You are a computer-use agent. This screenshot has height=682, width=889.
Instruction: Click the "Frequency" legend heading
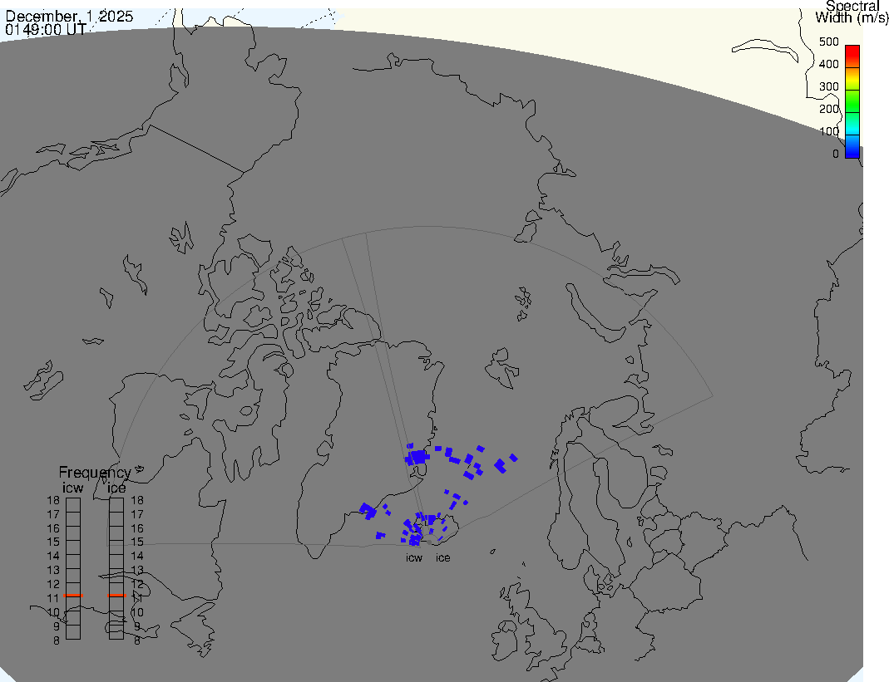click(x=95, y=473)
